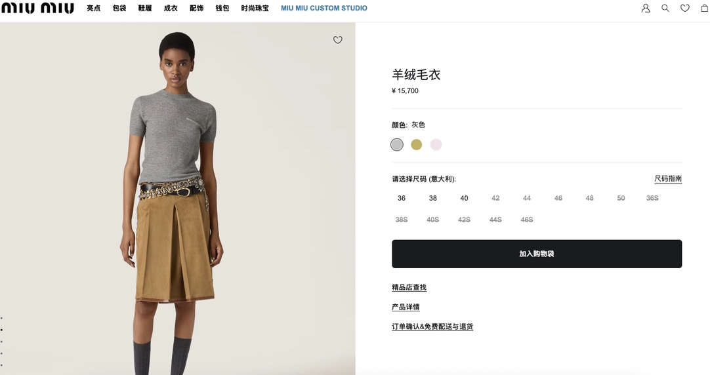Open the 成衣 menu
This screenshot has width=710, height=375.
[171, 8]
